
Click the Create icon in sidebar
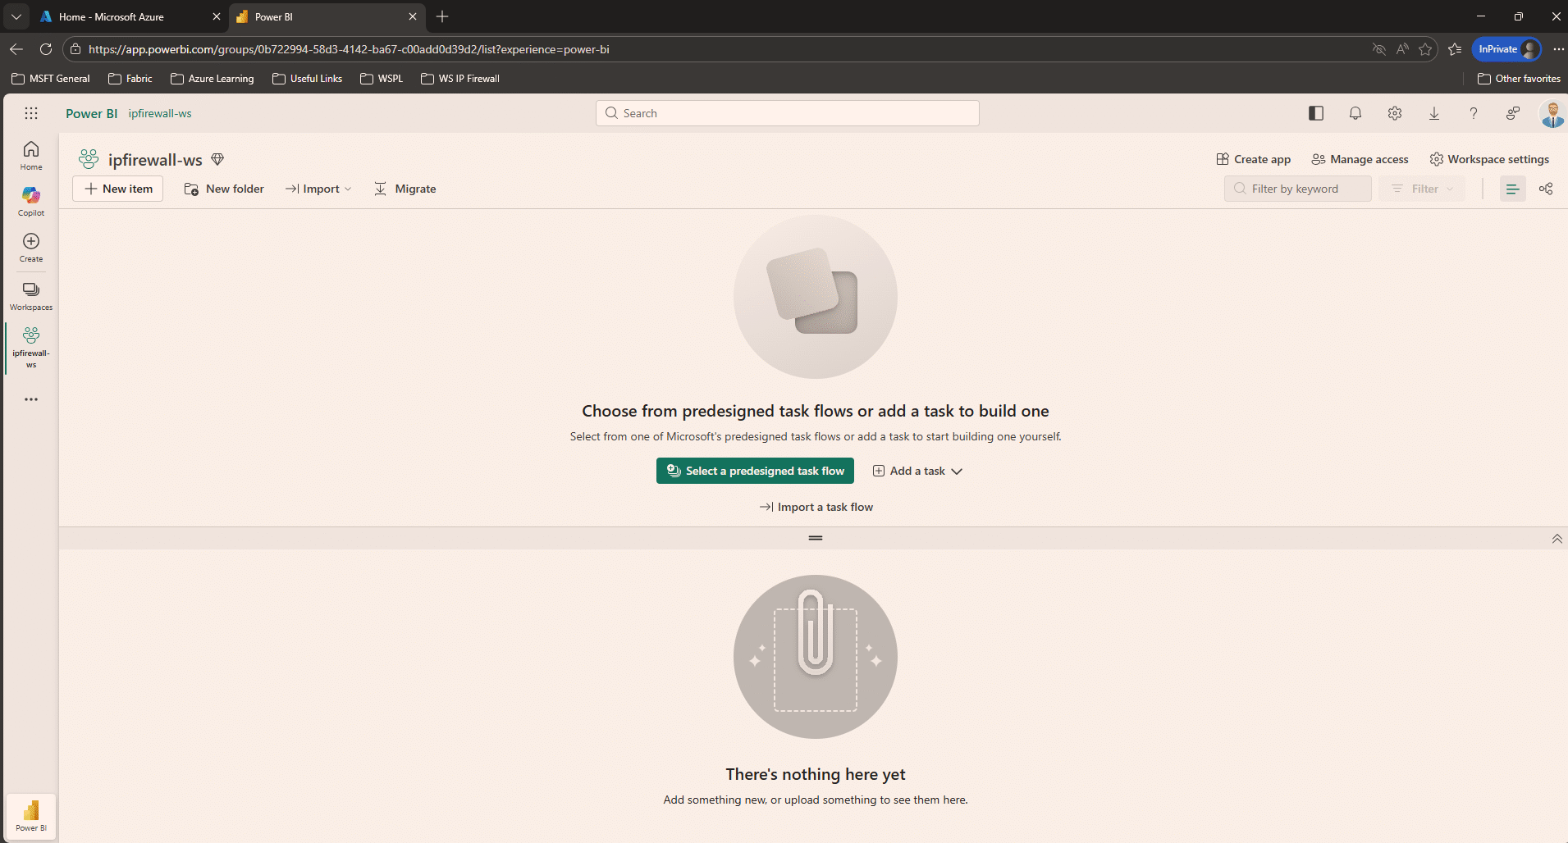[30, 246]
